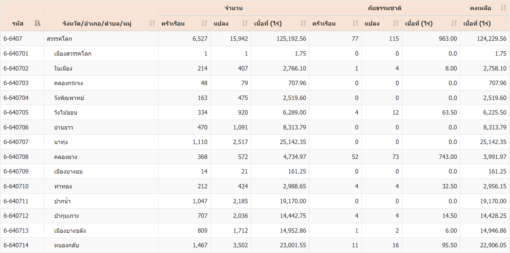Viewport: 510px width, 253px height.
Task: Click code 6-640707 in the รหัส column
Action: pos(16,142)
